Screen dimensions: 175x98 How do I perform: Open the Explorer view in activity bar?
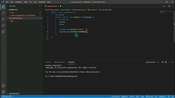(x=4, y=7)
